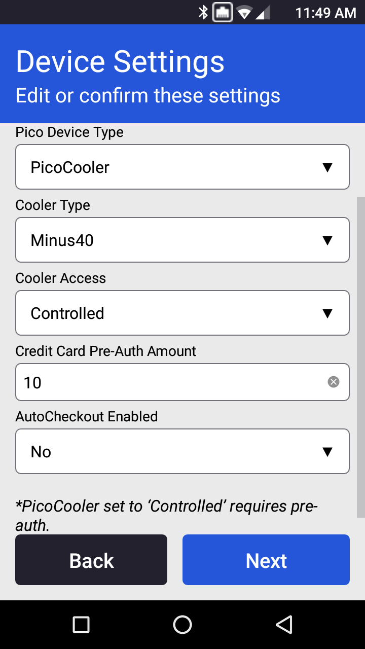Tap the Ethernet status bar icon
The height and width of the screenshot is (649, 365).
point(223,13)
